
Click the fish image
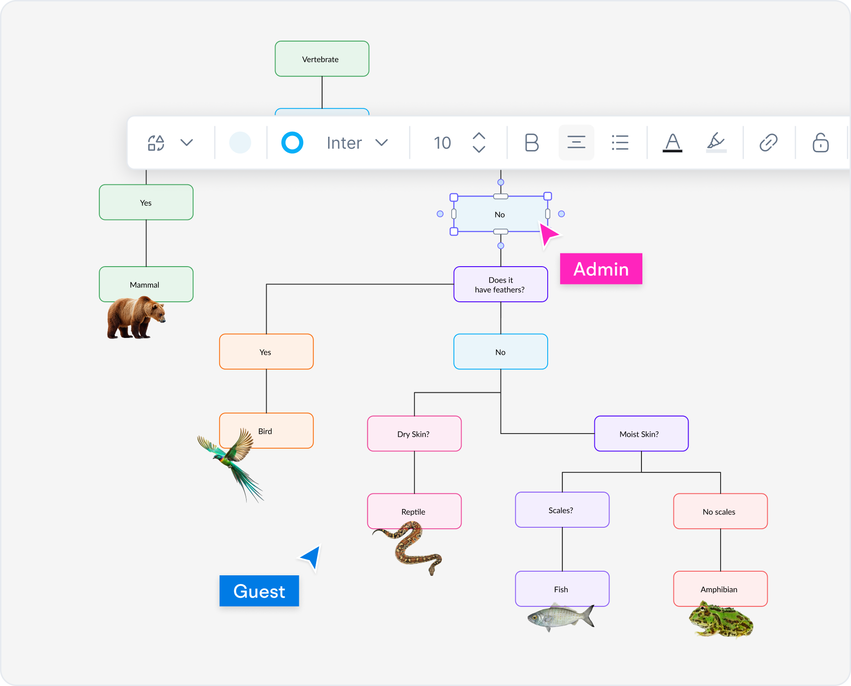point(561,617)
